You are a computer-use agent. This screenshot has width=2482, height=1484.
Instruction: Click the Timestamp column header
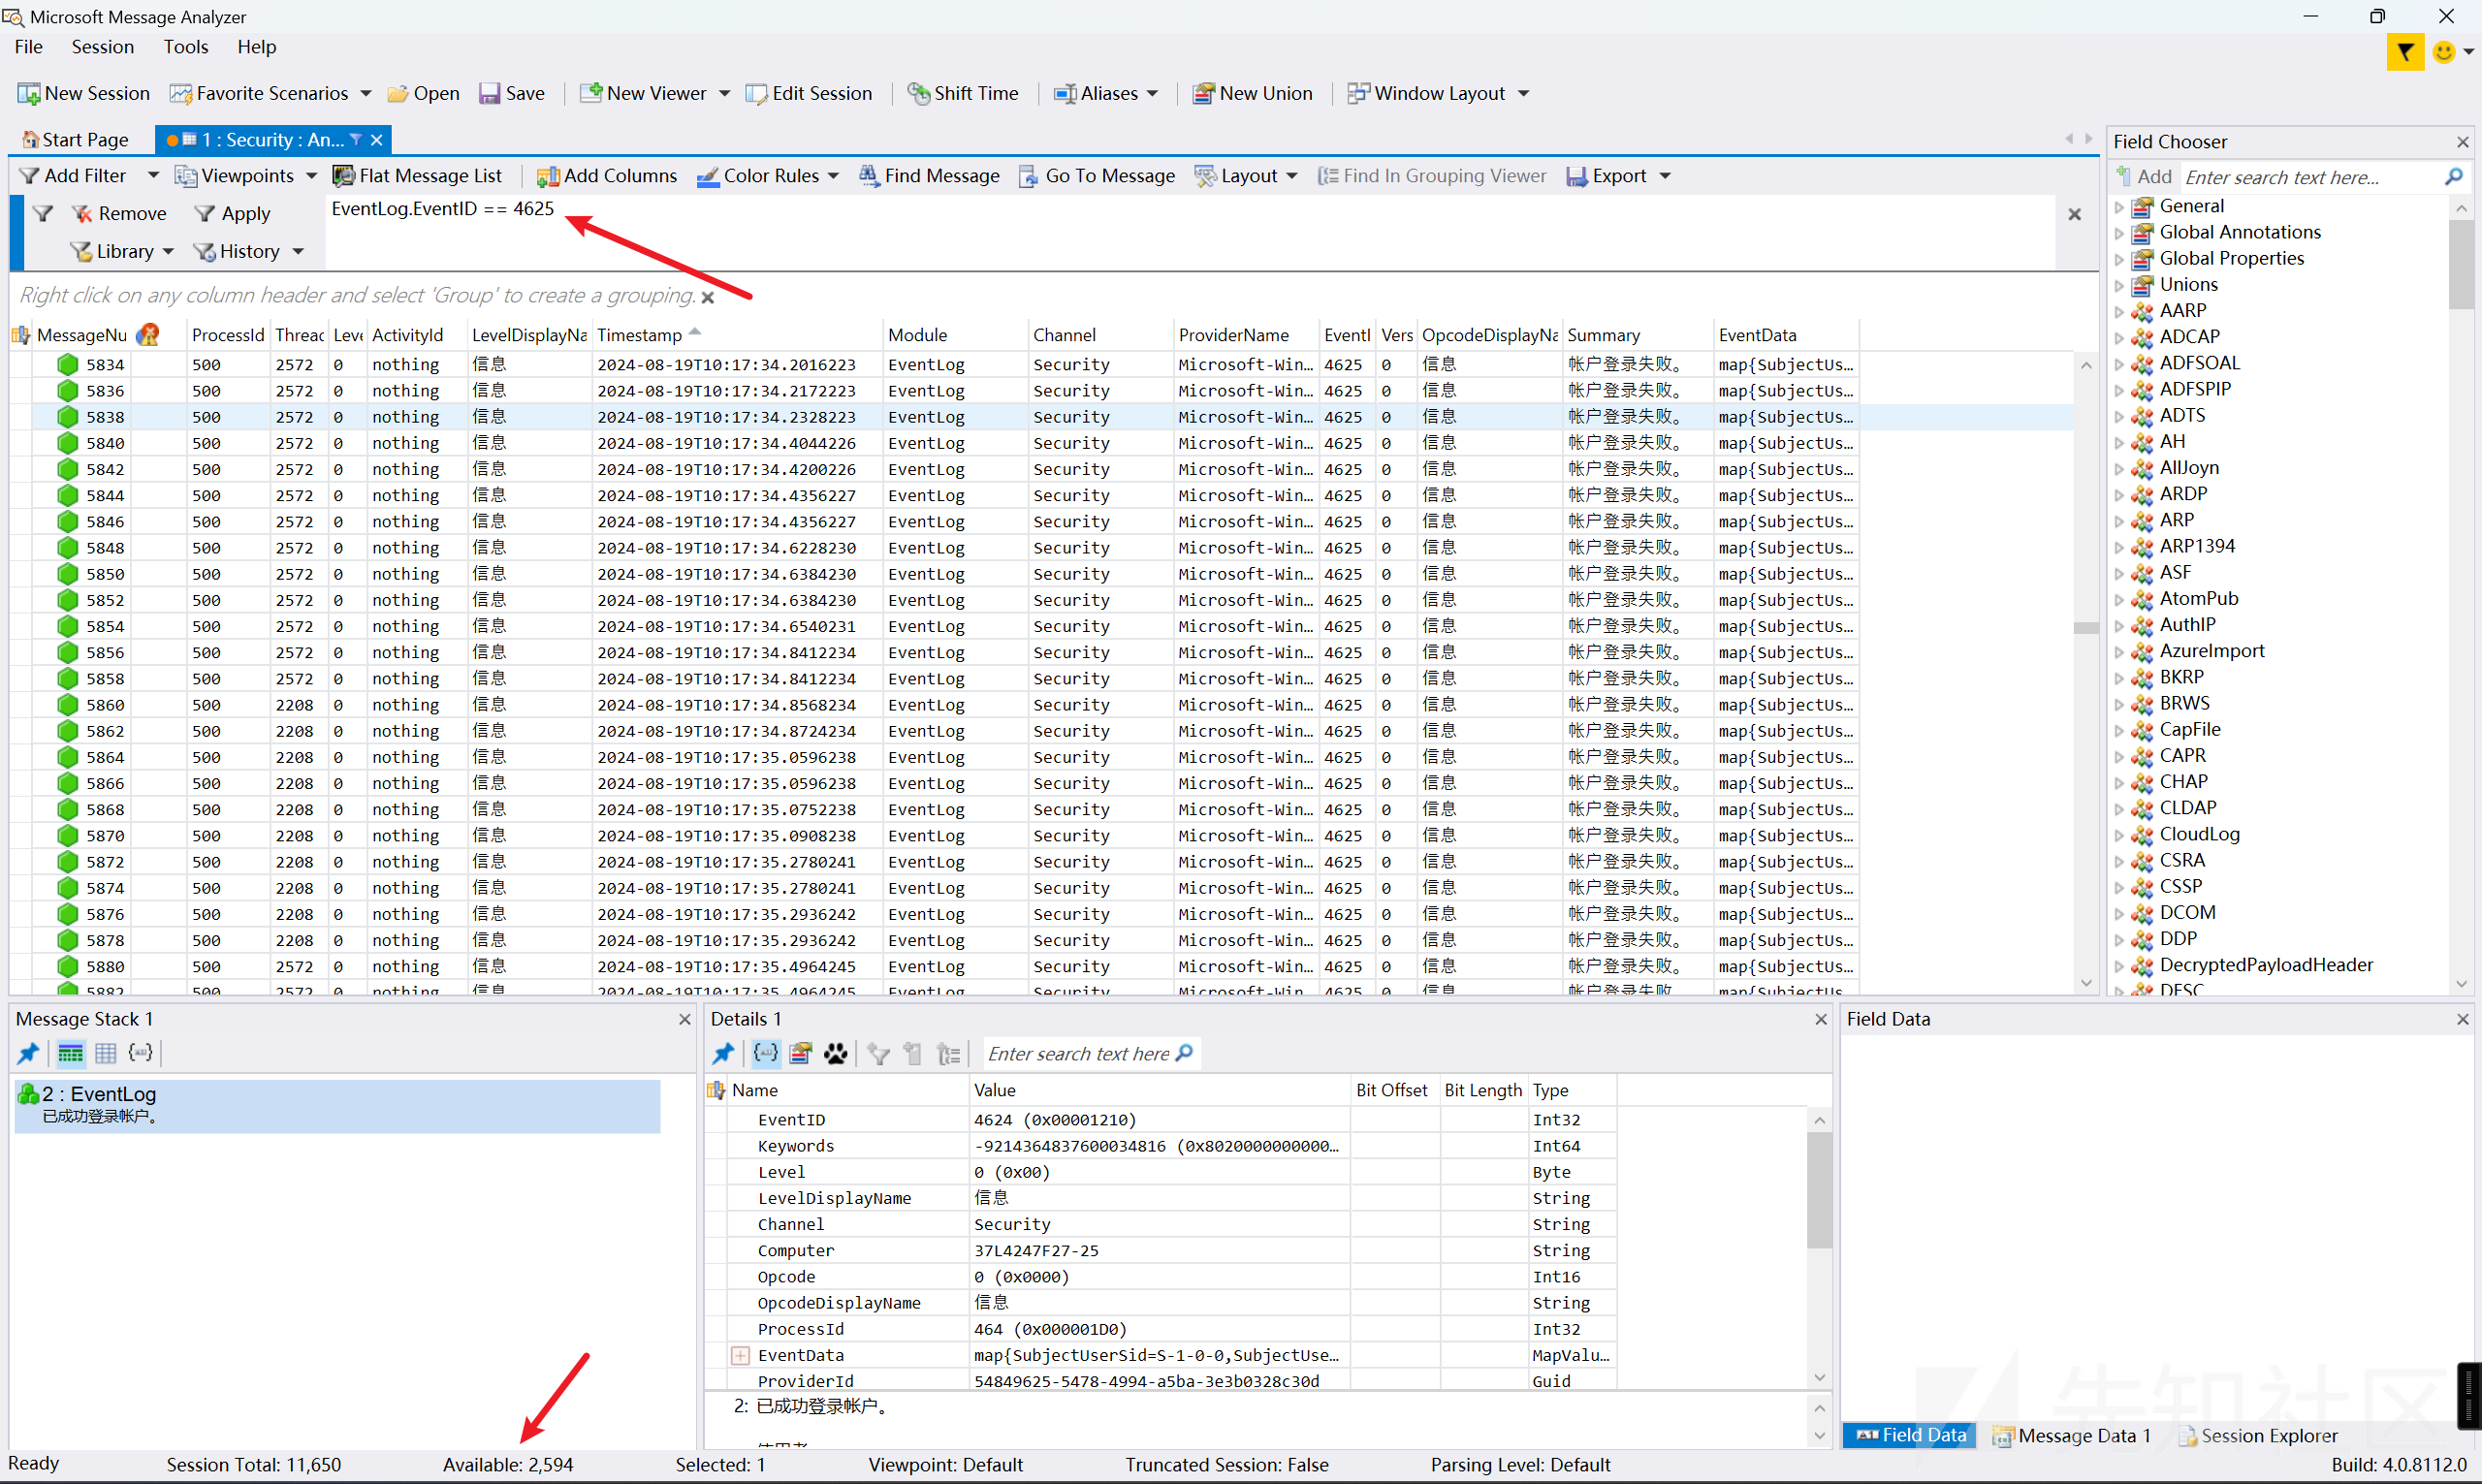point(737,335)
